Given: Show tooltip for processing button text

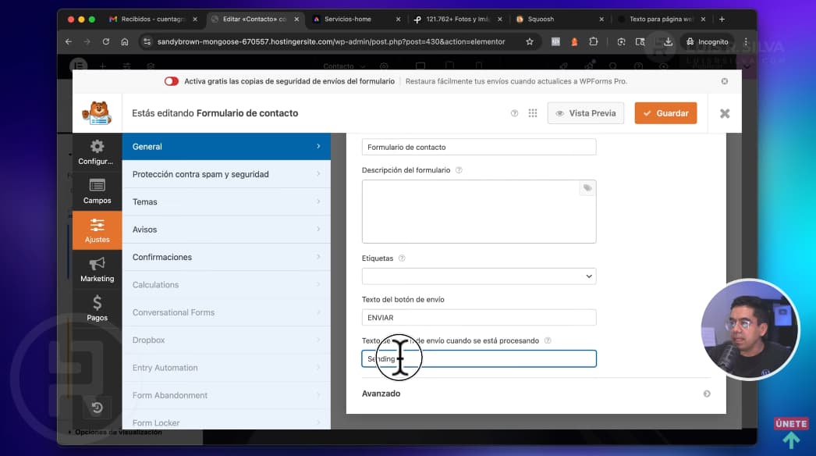Looking at the screenshot, I should (548, 340).
